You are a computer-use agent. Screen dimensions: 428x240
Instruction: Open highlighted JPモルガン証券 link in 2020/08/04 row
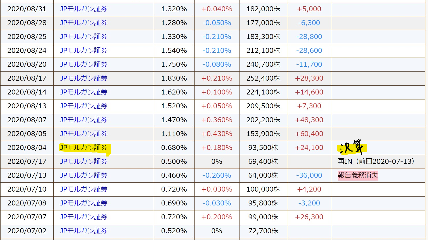coord(84,148)
